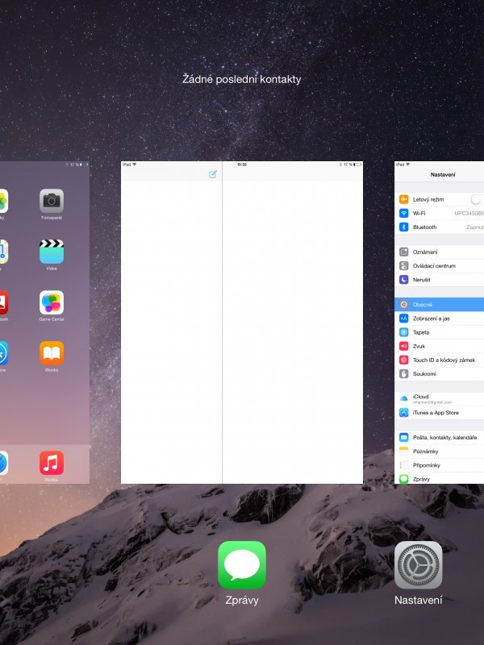This screenshot has width=484, height=645.
Task: Open the Camera app on home screen preview
Action: coord(52,201)
